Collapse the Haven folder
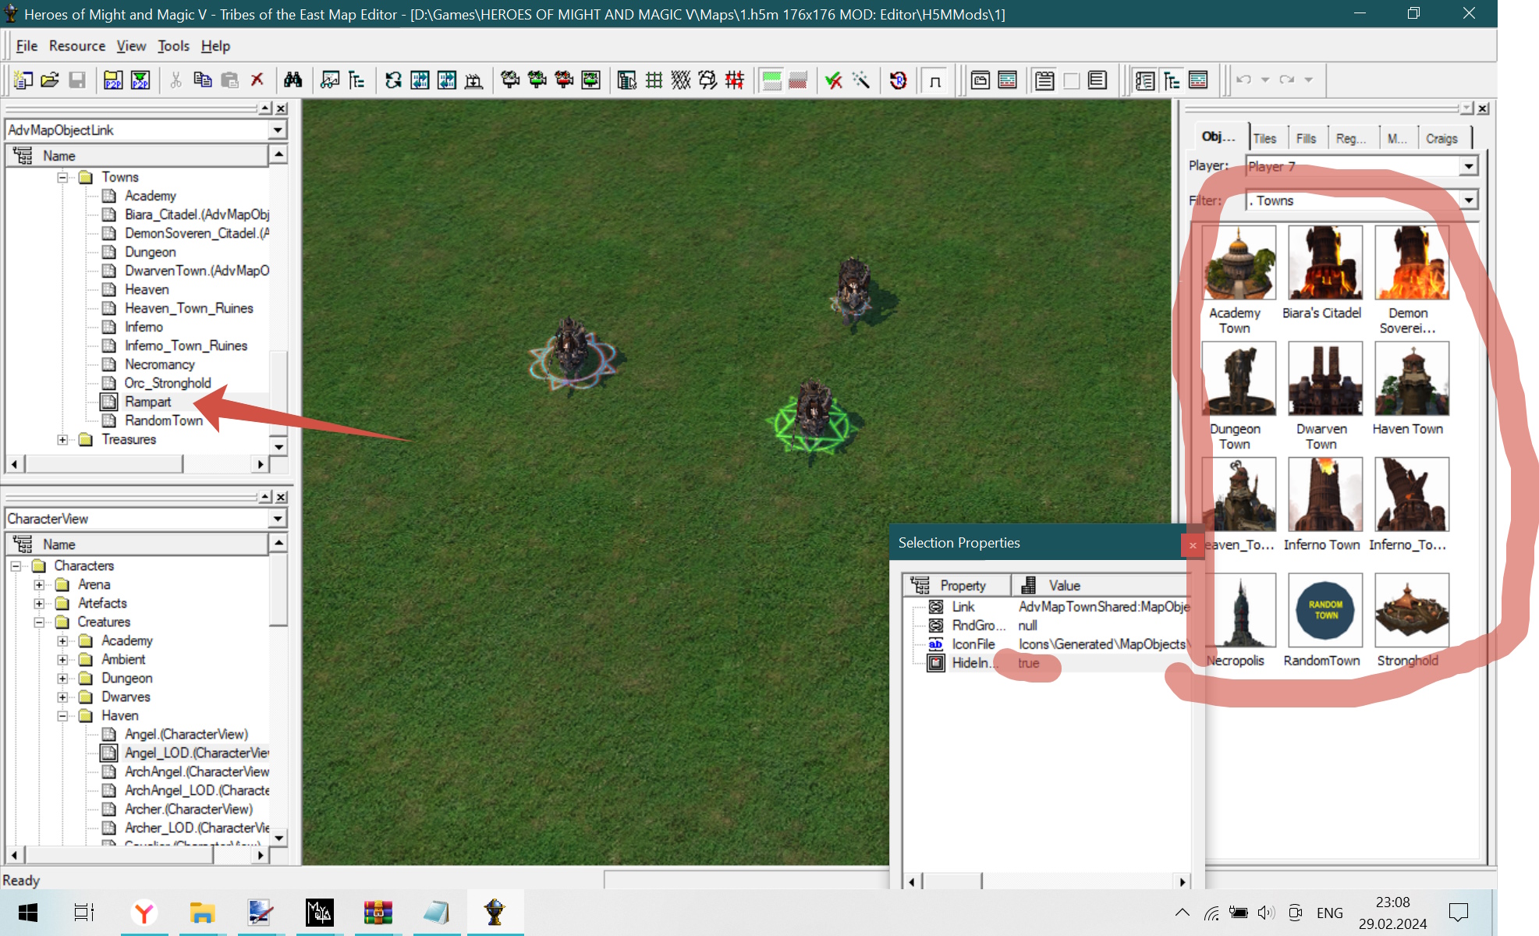The image size is (1539, 936). (x=62, y=715)
